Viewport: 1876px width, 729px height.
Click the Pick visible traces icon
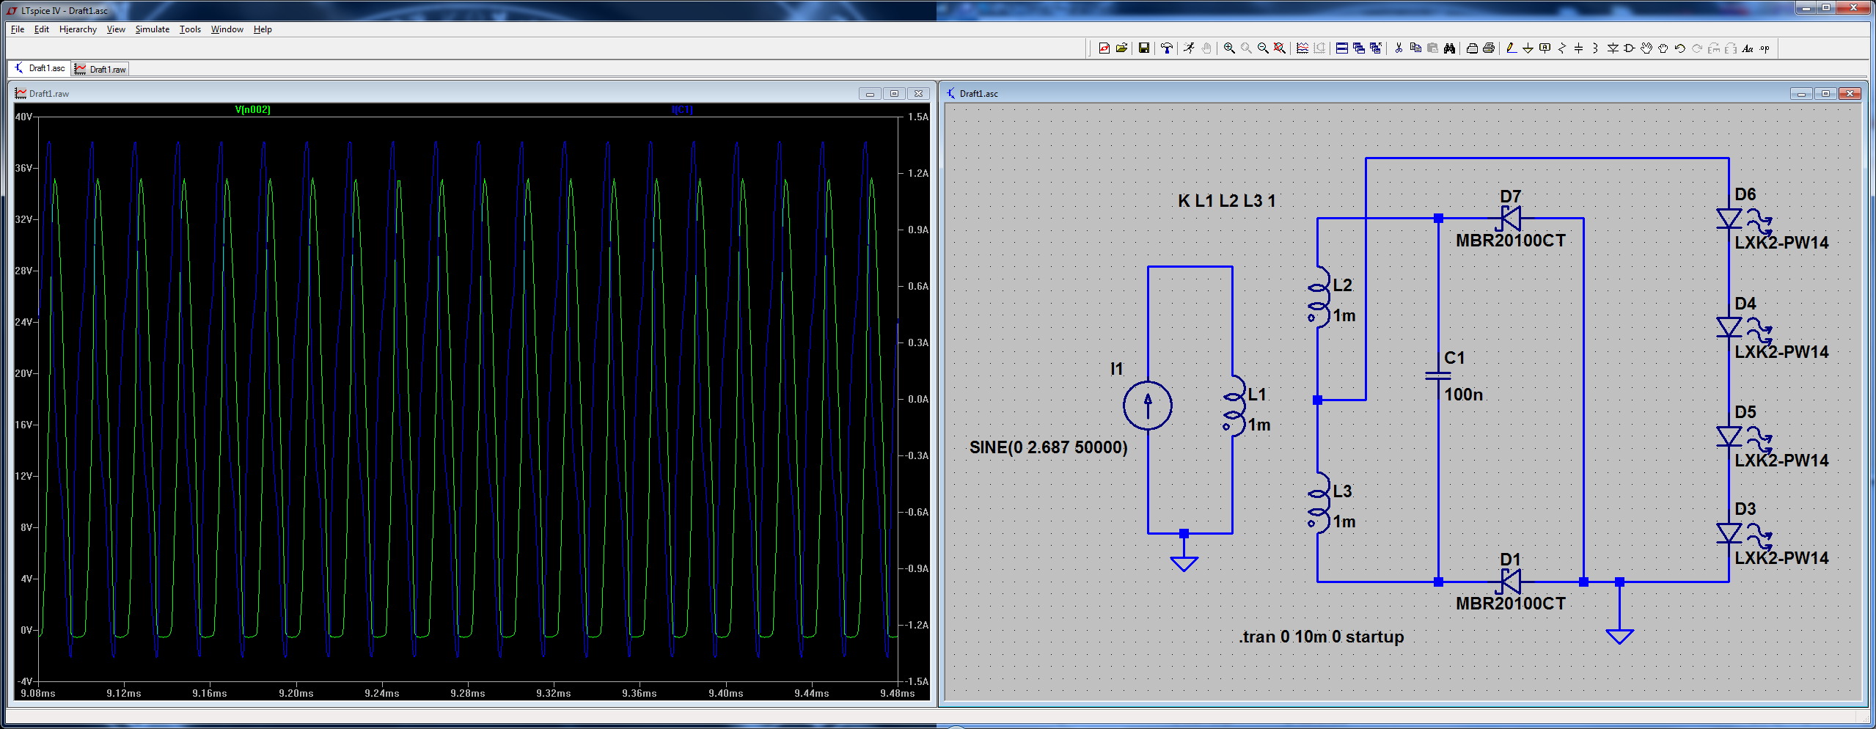[x=1302, y=48]
